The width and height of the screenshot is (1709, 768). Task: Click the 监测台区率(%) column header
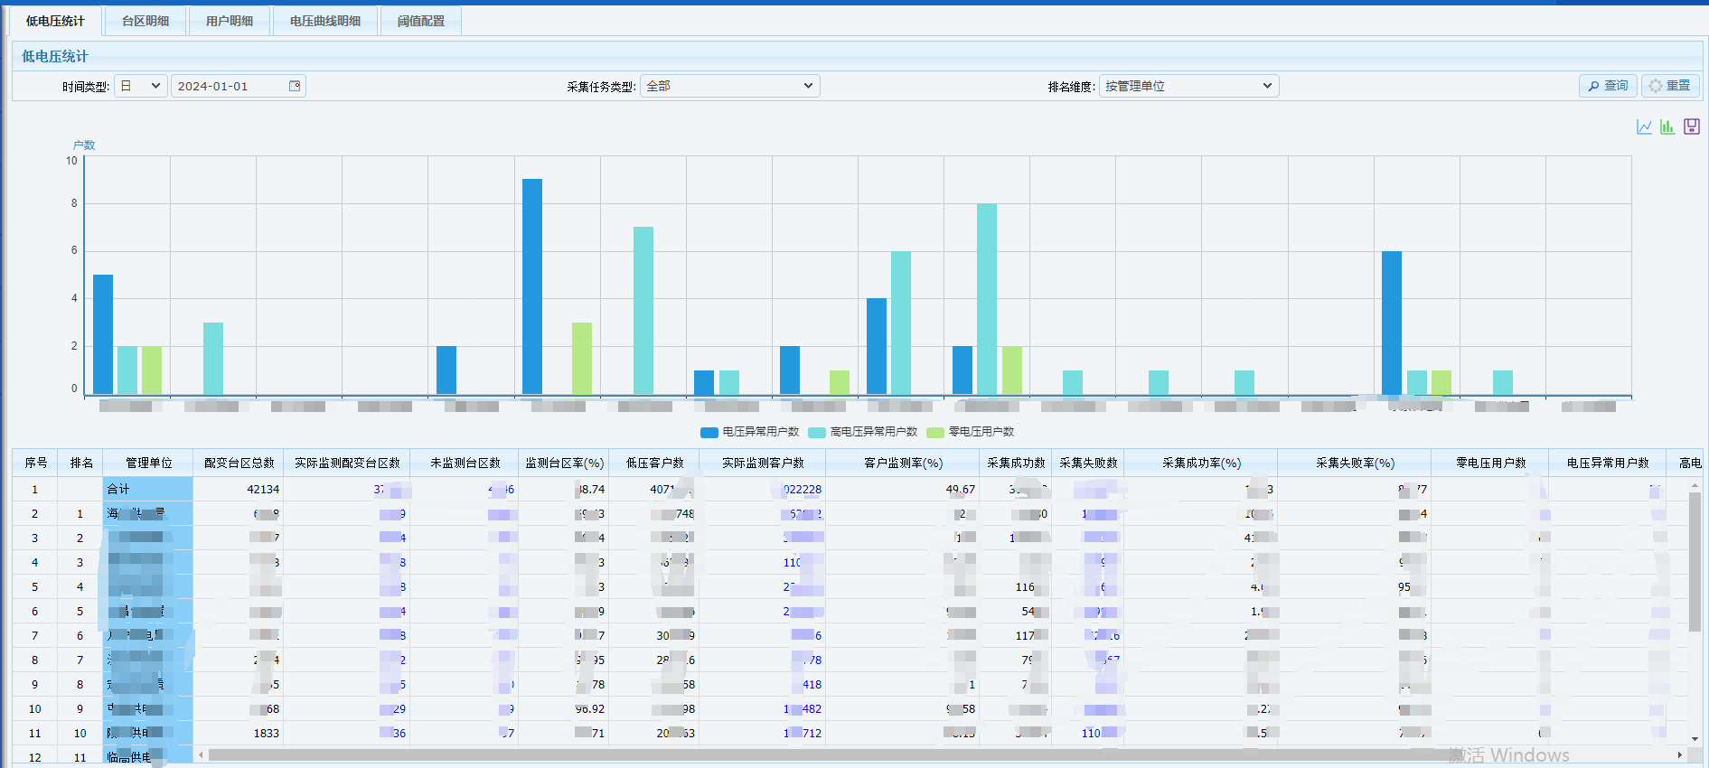click(565, 463)
